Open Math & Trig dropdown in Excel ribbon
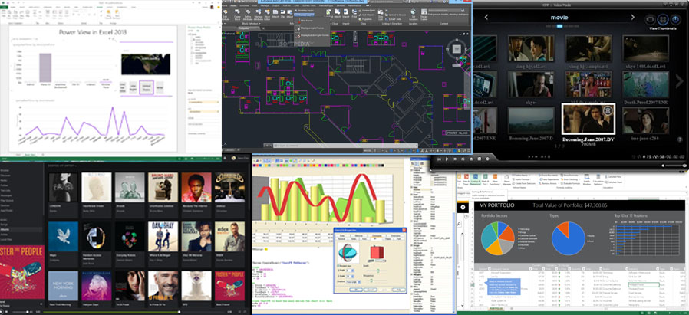The width and height of the screenshot is (689, 315). click(x=485, y=179)
